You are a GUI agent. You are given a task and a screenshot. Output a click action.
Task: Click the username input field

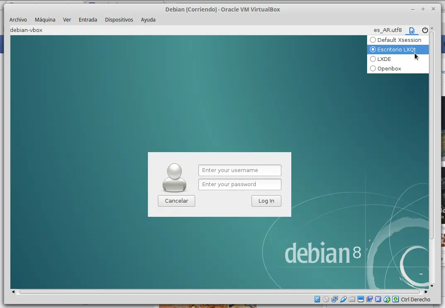pos(240,170)
